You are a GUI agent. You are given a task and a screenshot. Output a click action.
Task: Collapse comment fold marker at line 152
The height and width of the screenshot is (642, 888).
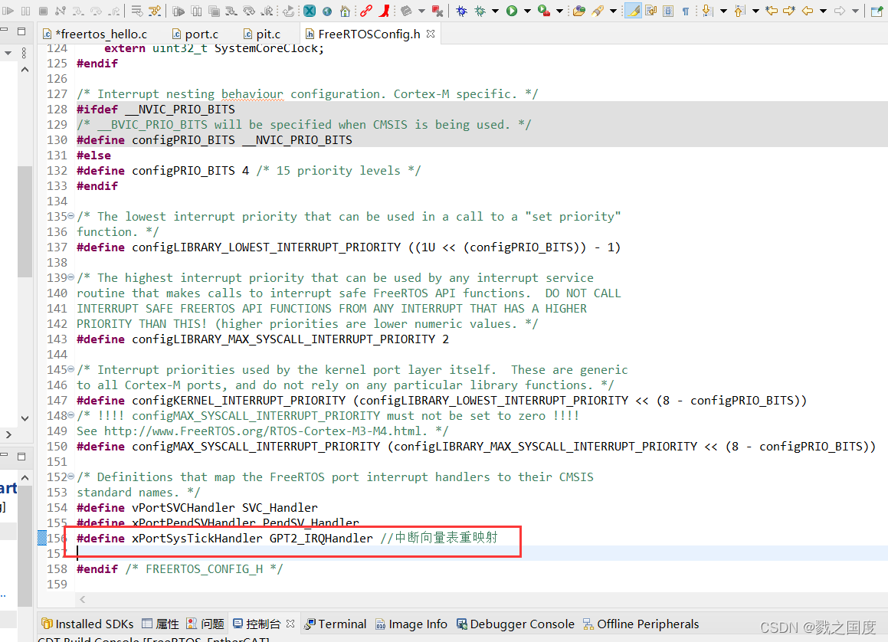(70, 476)
